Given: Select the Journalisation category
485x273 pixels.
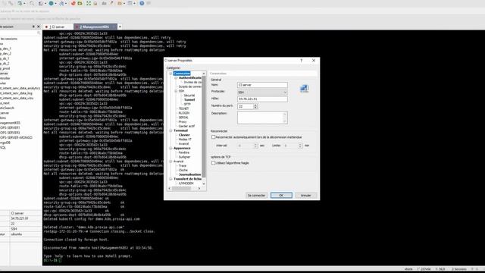Looking at the screenshot, I should pos(190,174).
